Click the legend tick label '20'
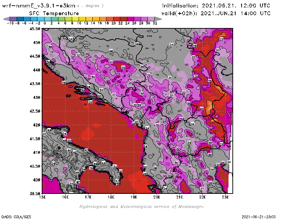 tap(114, 23)
